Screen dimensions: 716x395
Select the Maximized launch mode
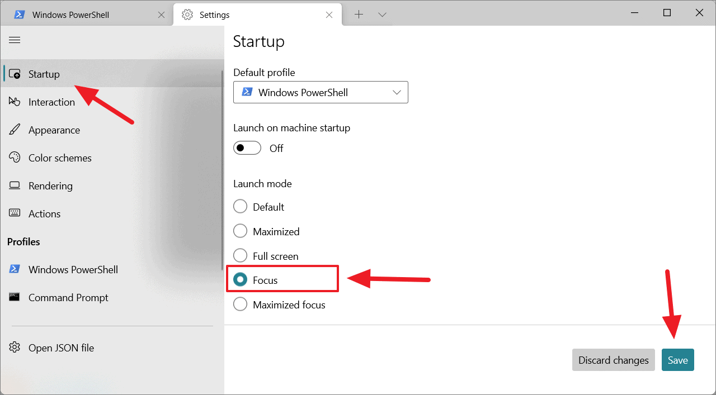[240, 231]
